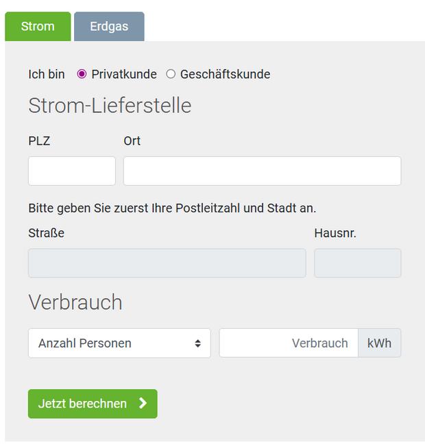
Task: Focus the Ort city input field
Action: click(262, 171)
